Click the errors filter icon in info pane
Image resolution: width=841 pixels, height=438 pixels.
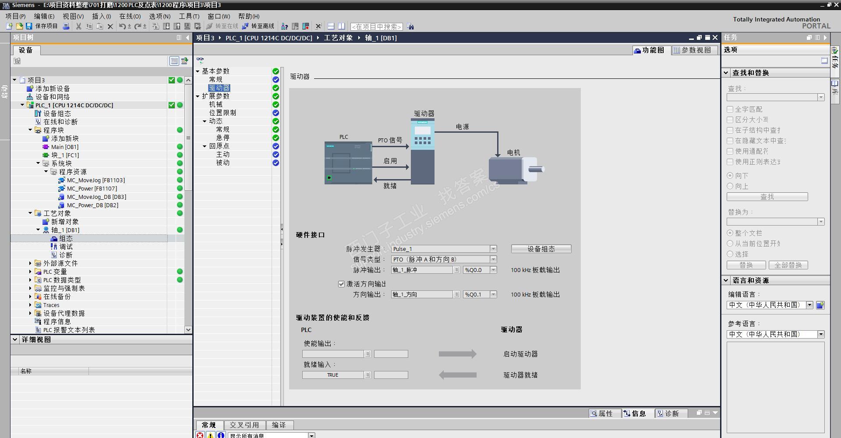(x=200, y=435)
